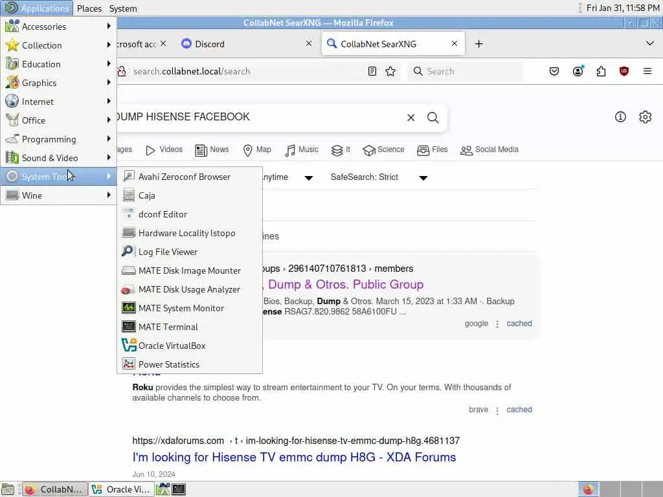Image resolution: width=663 pixels, height=497 pixels.
Task: Select the Social Media search category
Action: click(489, 149)
